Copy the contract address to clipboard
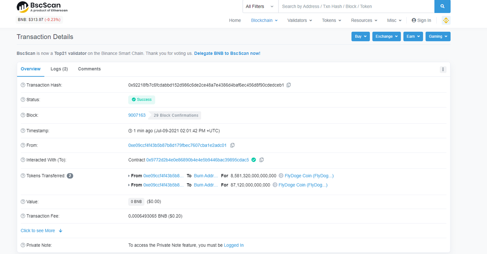The width and height of the screenshot is (487, 254). pos(261,160)
